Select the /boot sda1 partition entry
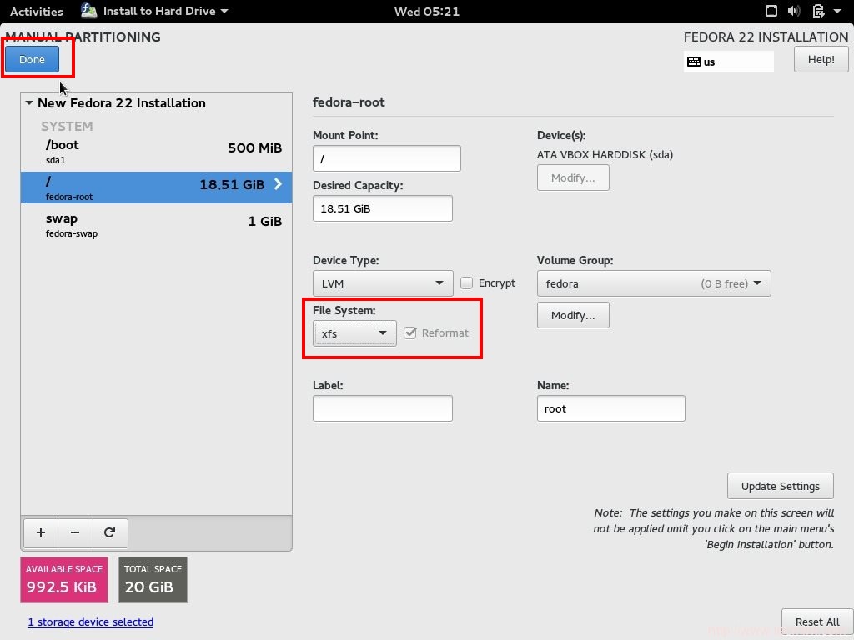854x640 pixels. [156, 151]
